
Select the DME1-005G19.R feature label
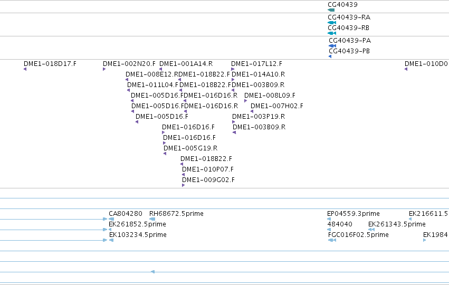point(190,148)
